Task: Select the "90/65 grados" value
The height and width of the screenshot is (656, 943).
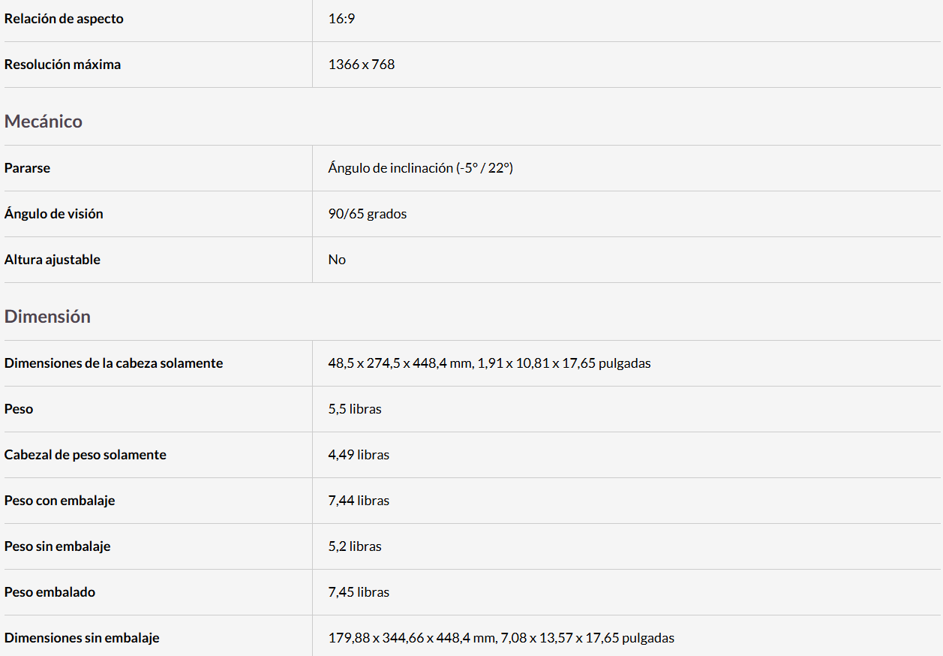Action: coord(367,214)
